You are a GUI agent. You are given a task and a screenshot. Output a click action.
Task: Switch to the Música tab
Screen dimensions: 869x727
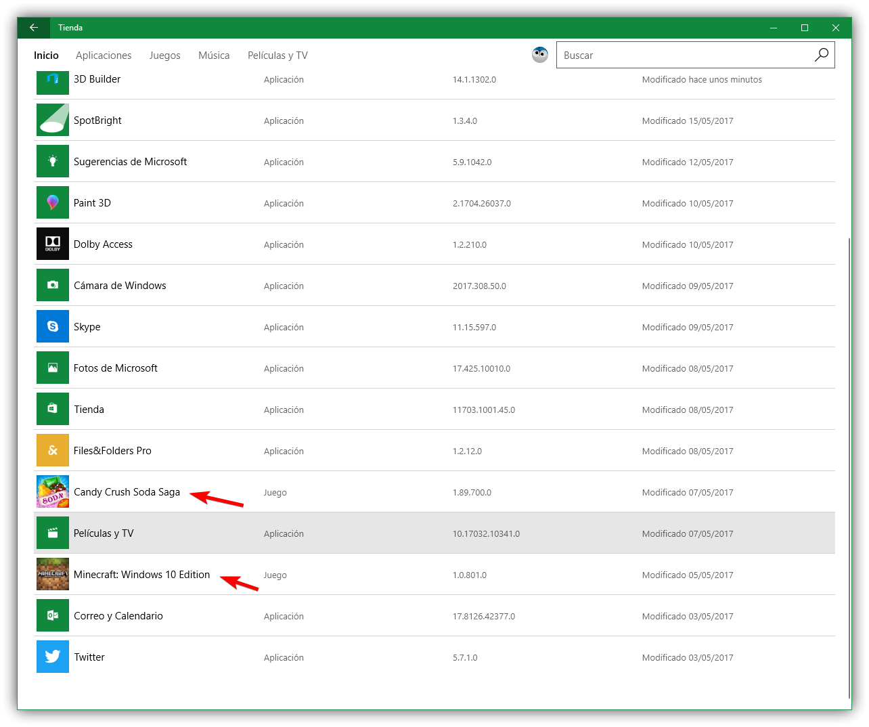pyautogui.click(x=214, y=56)
